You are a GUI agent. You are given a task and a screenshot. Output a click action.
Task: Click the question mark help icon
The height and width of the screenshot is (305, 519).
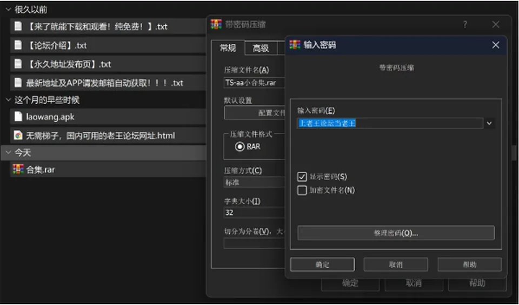tap(465, 24)
